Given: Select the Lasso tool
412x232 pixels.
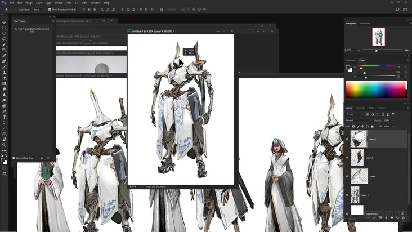Looking at the screenshot, I should point(4,39).
